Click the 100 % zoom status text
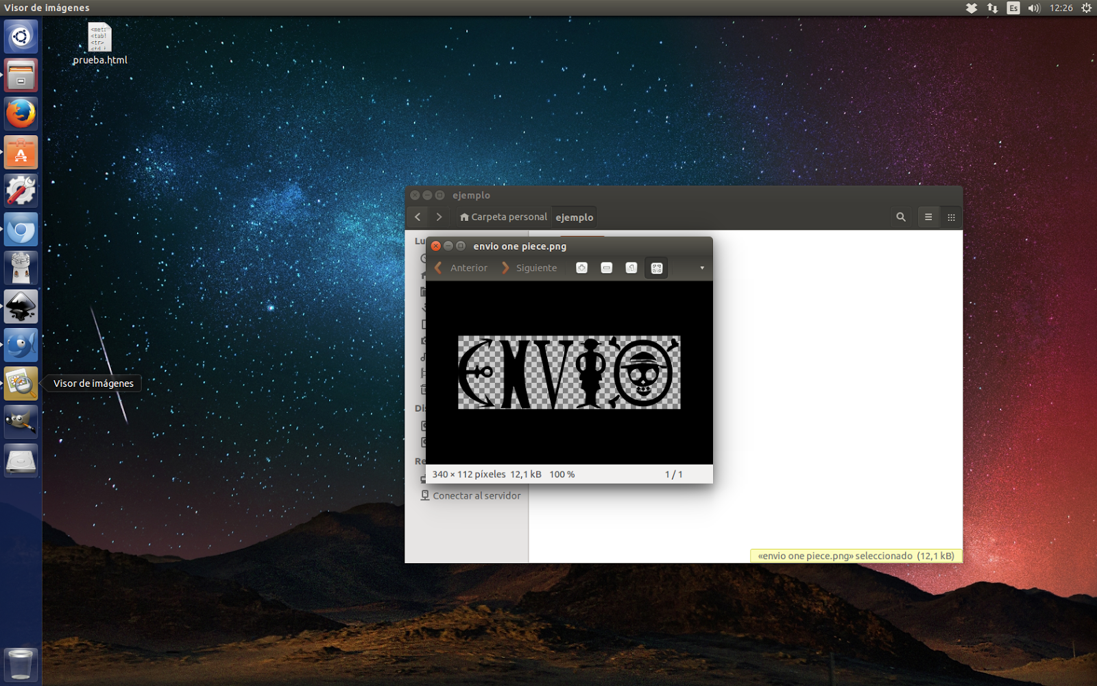Screen dimensions: 1097x686 point(562,475)
